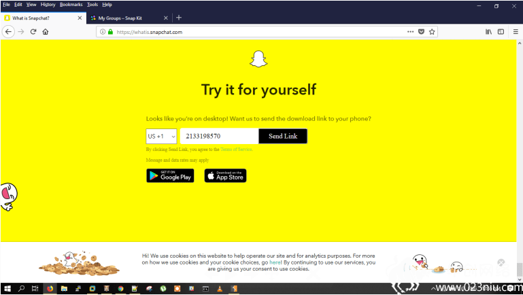The width and height of the screenshot is (523, 295).
Task: Open the Tools menu
Action: click(x=92, y=5)
